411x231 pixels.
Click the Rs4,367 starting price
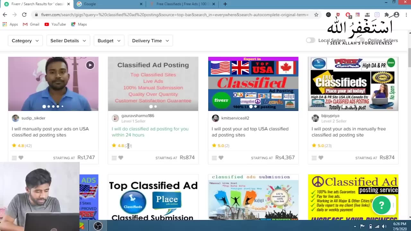[285, 158]
